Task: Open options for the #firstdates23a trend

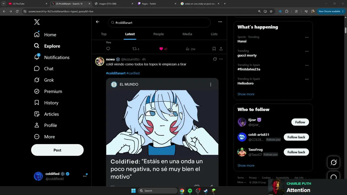Action: click(307, 65)
